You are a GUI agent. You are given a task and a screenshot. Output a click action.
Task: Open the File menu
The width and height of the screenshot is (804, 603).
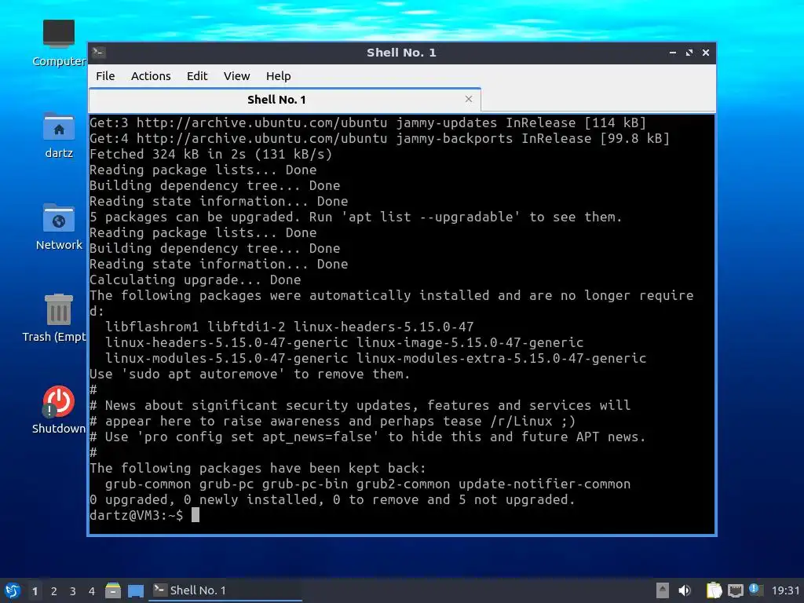(105, 76)
